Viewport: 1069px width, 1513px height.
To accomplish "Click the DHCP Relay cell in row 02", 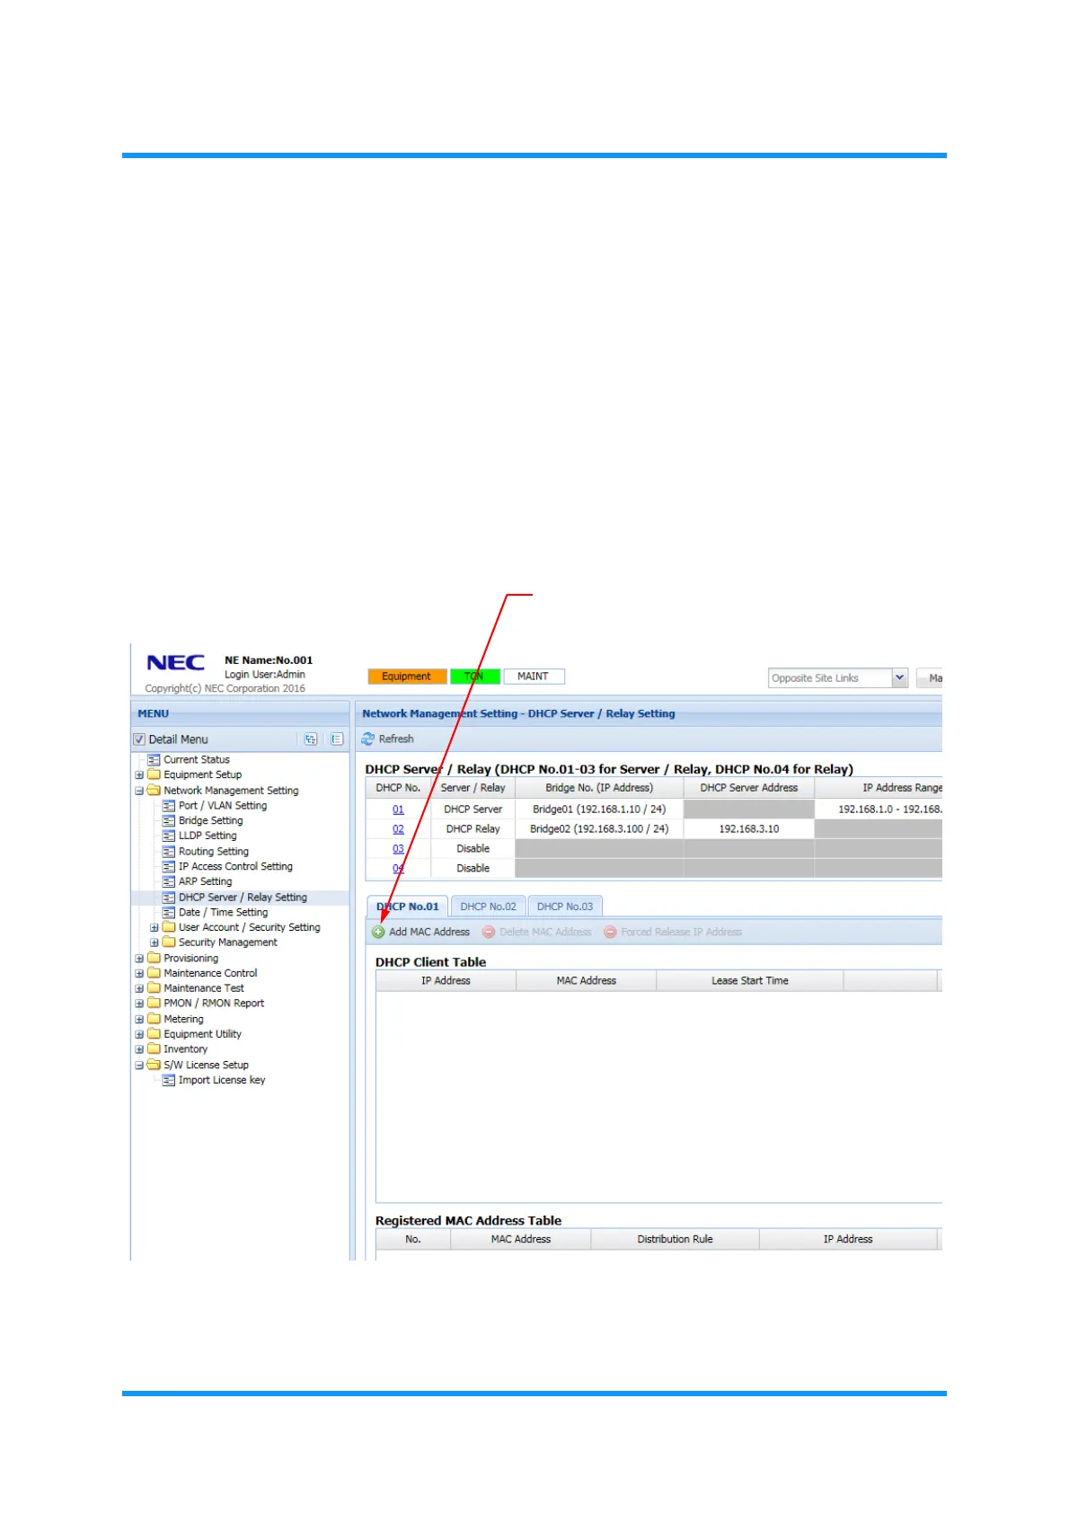I will (x=473, y=829).
